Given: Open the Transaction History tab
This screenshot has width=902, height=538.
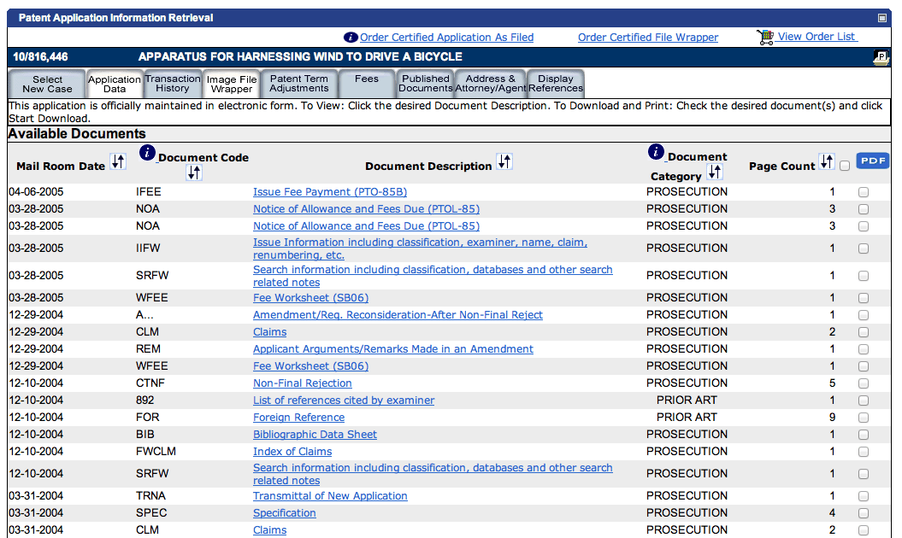Looking at the screenshot, I should (x=173, y=84).
